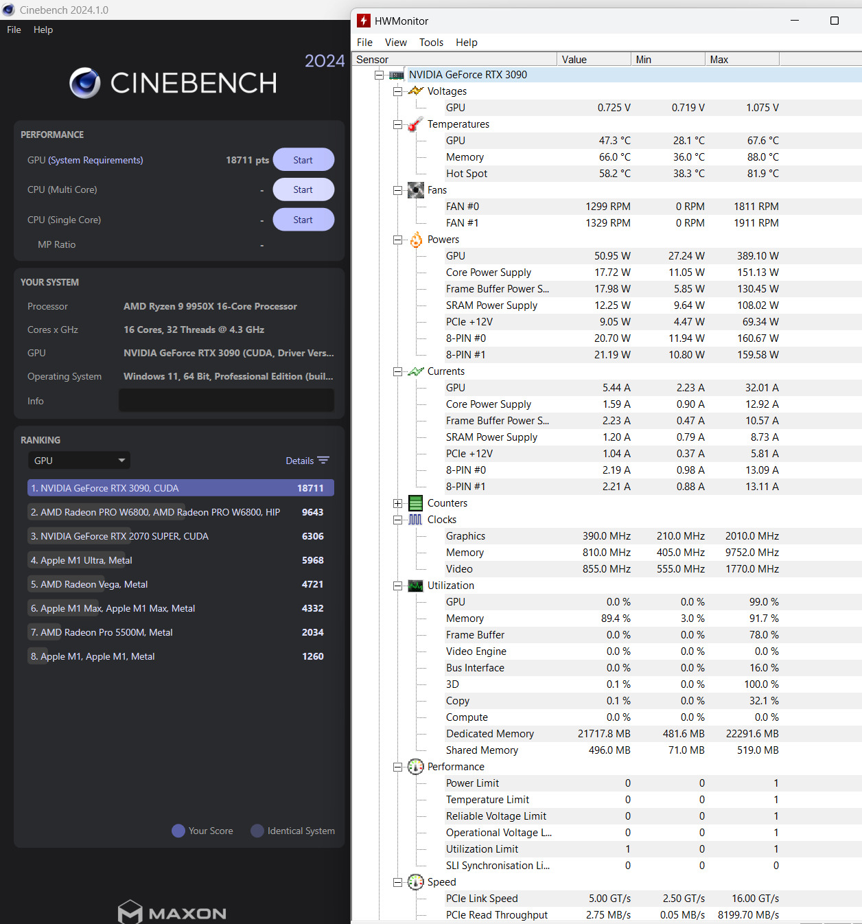The image size is (862, 924).
Task: Collapse the Powers section
Action: coord(397,240)
